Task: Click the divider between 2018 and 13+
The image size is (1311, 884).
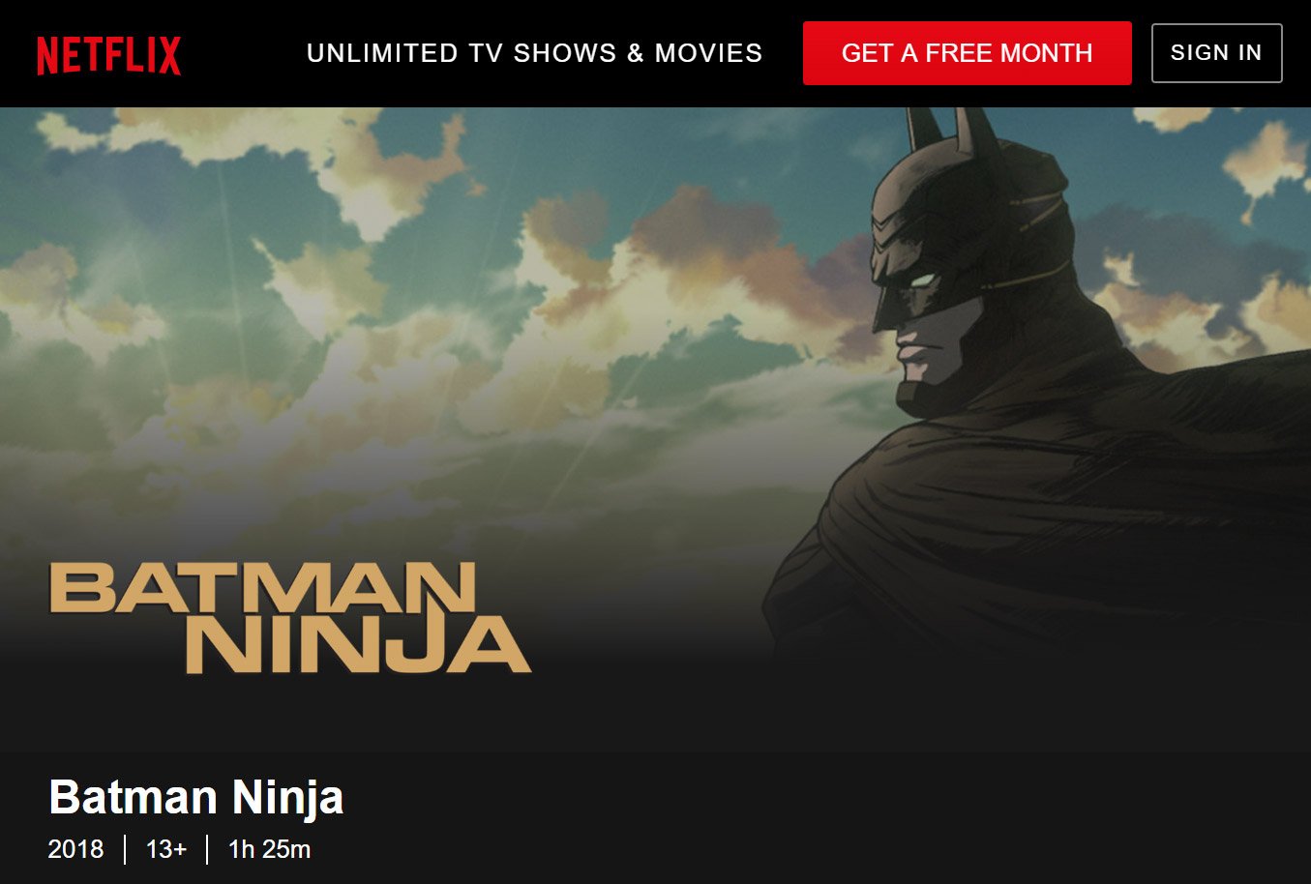Action: [125, 849]
